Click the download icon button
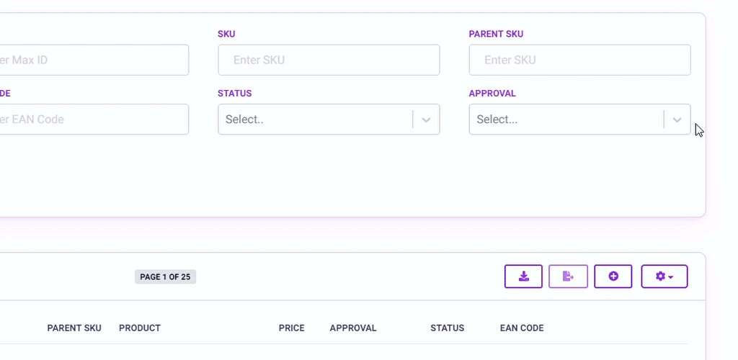This screenshot has width=738, height=360. (x=523, y=276)
